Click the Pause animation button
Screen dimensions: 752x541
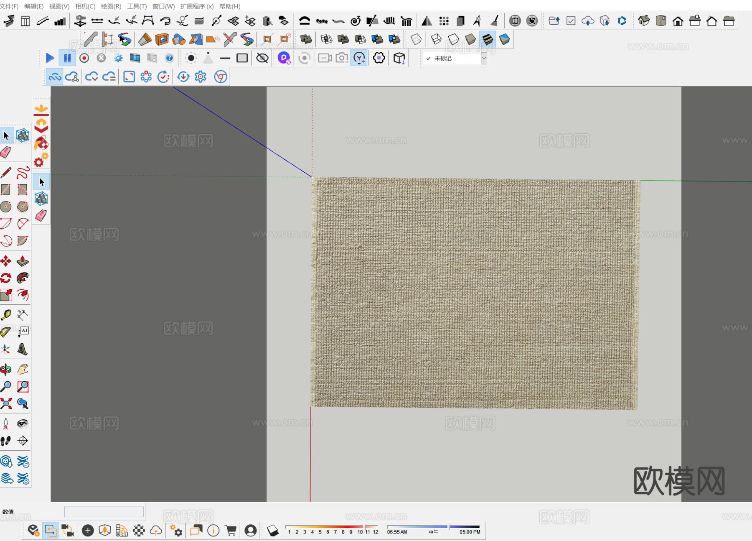tap(67, 58)
